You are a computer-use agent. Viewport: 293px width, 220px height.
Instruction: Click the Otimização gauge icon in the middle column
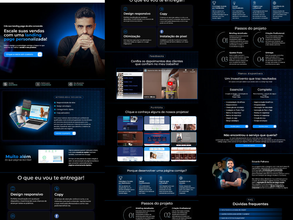[x=125, y=32]
